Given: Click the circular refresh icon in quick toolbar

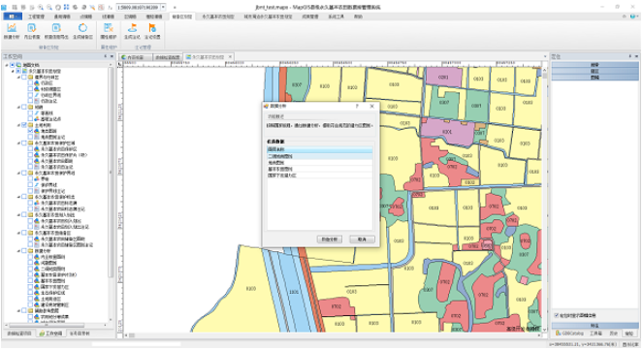Looking at the screenshot, I should point(58,8).
